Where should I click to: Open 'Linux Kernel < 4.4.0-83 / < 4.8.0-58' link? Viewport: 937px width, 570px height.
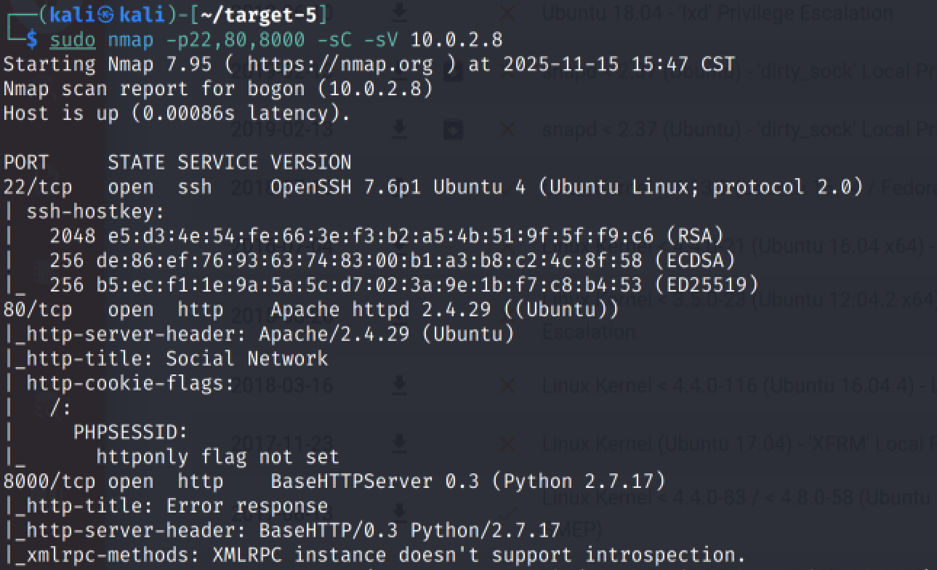tap(739, 512)
